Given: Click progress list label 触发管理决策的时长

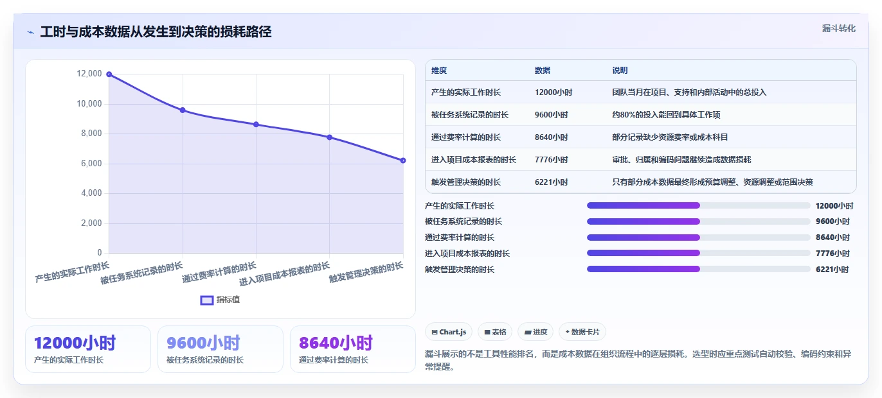Looking at the screenshot, I should (x=460, y=270).
